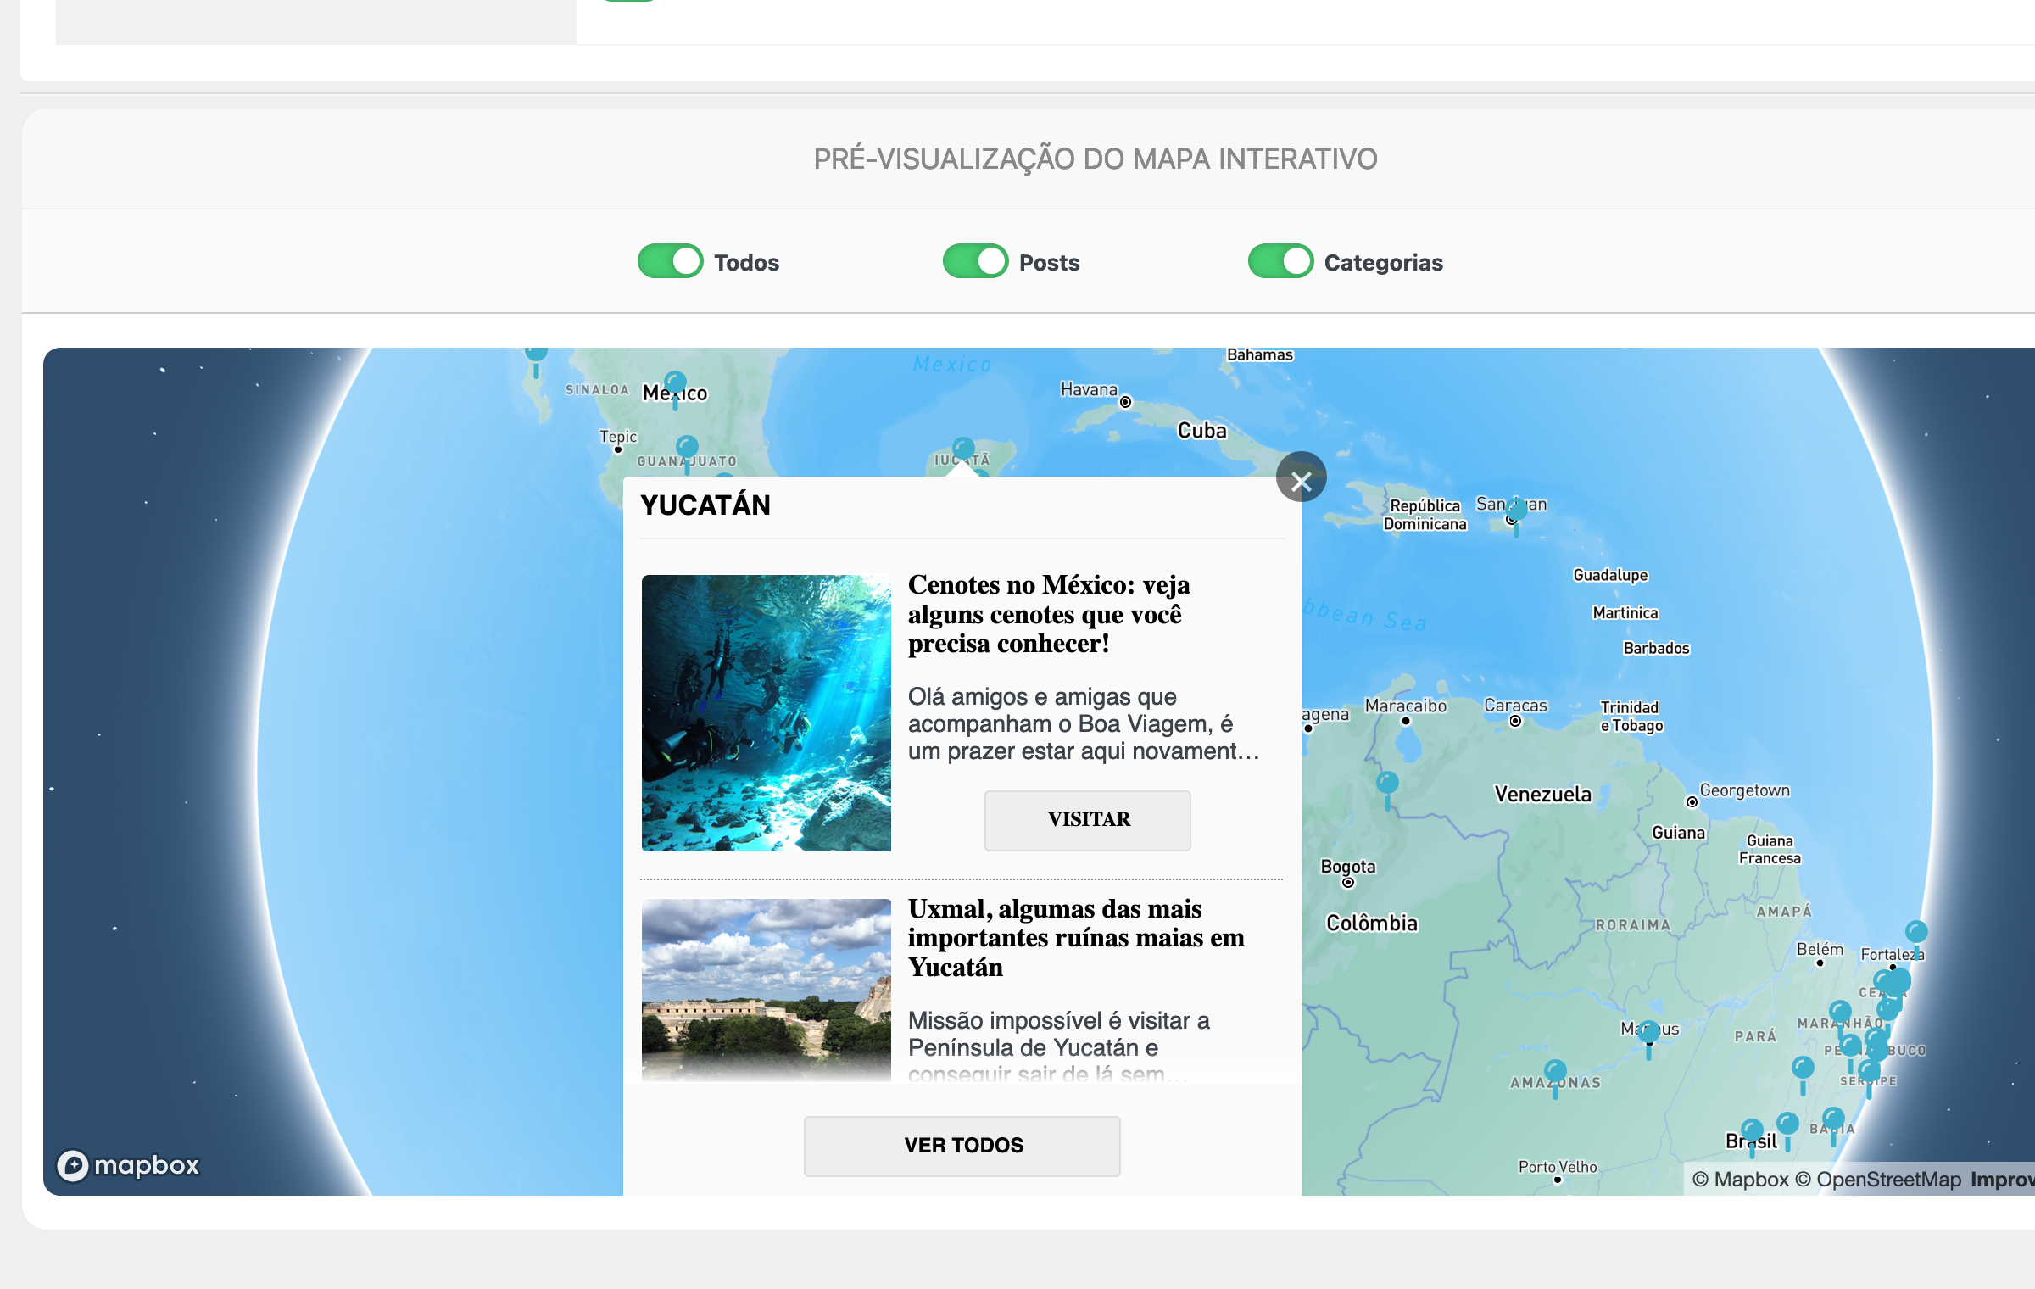Click the República Dominicana label
Screen dimensions: 2035x1289
click(1425, 515)
